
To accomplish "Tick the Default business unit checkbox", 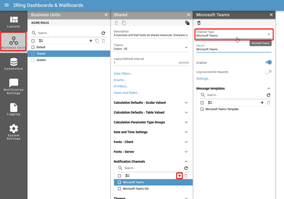I will 33,47.
